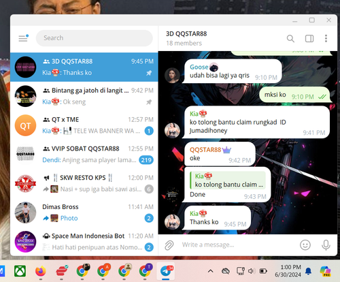Screen dimensions: 340x282
Task: Click the 'oke' message from QQSTAR88
Action: point(220,154)
